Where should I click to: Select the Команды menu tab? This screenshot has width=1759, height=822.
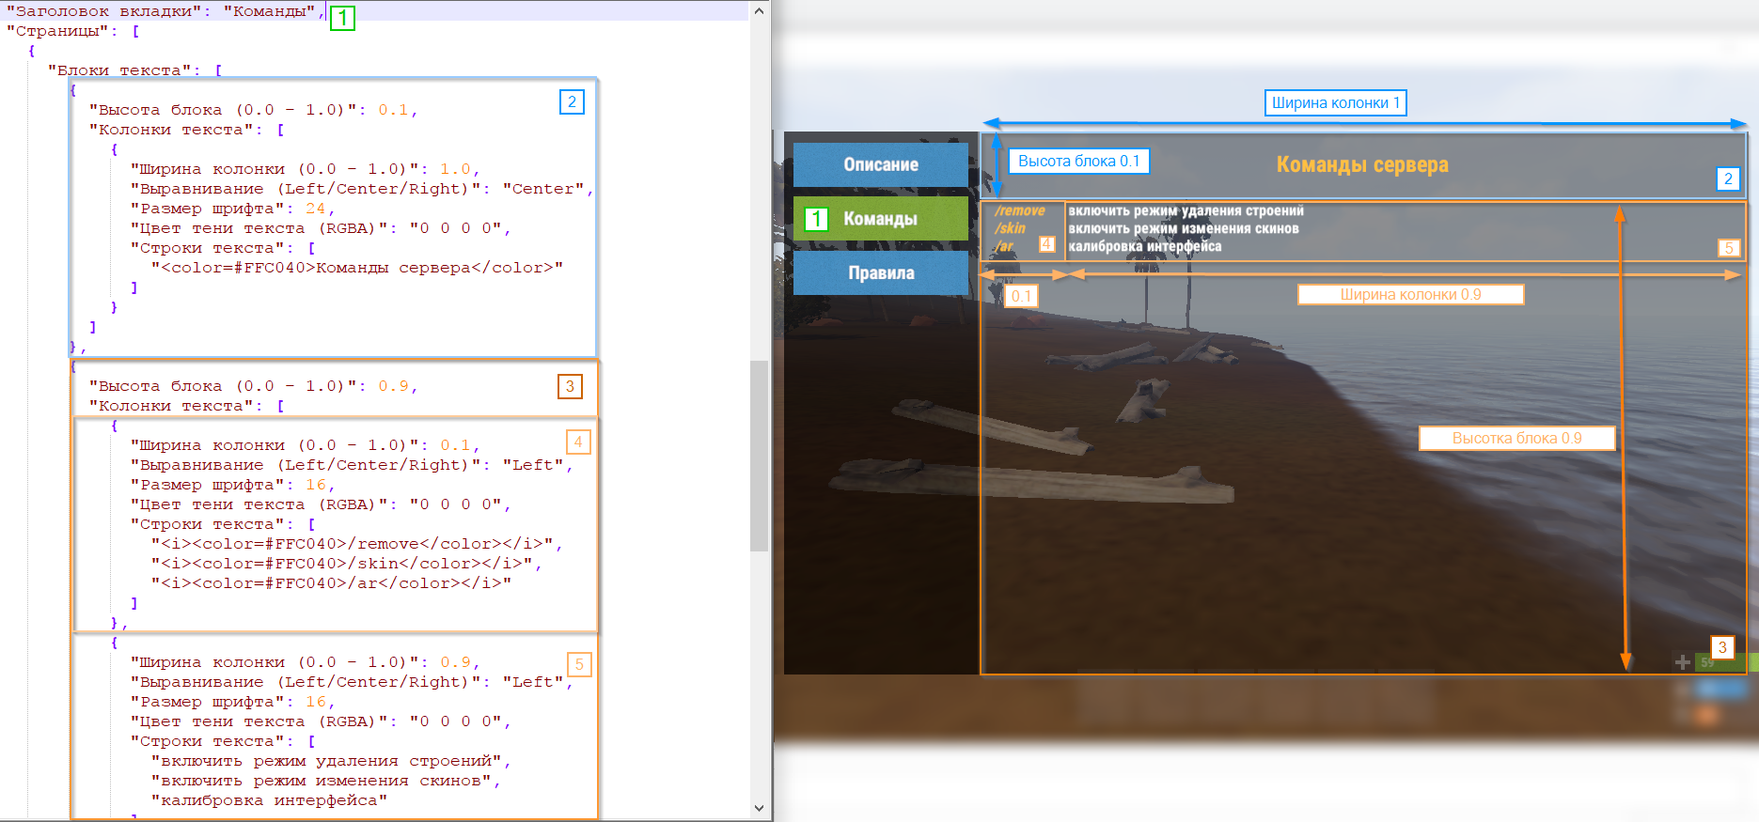point(880,219)
